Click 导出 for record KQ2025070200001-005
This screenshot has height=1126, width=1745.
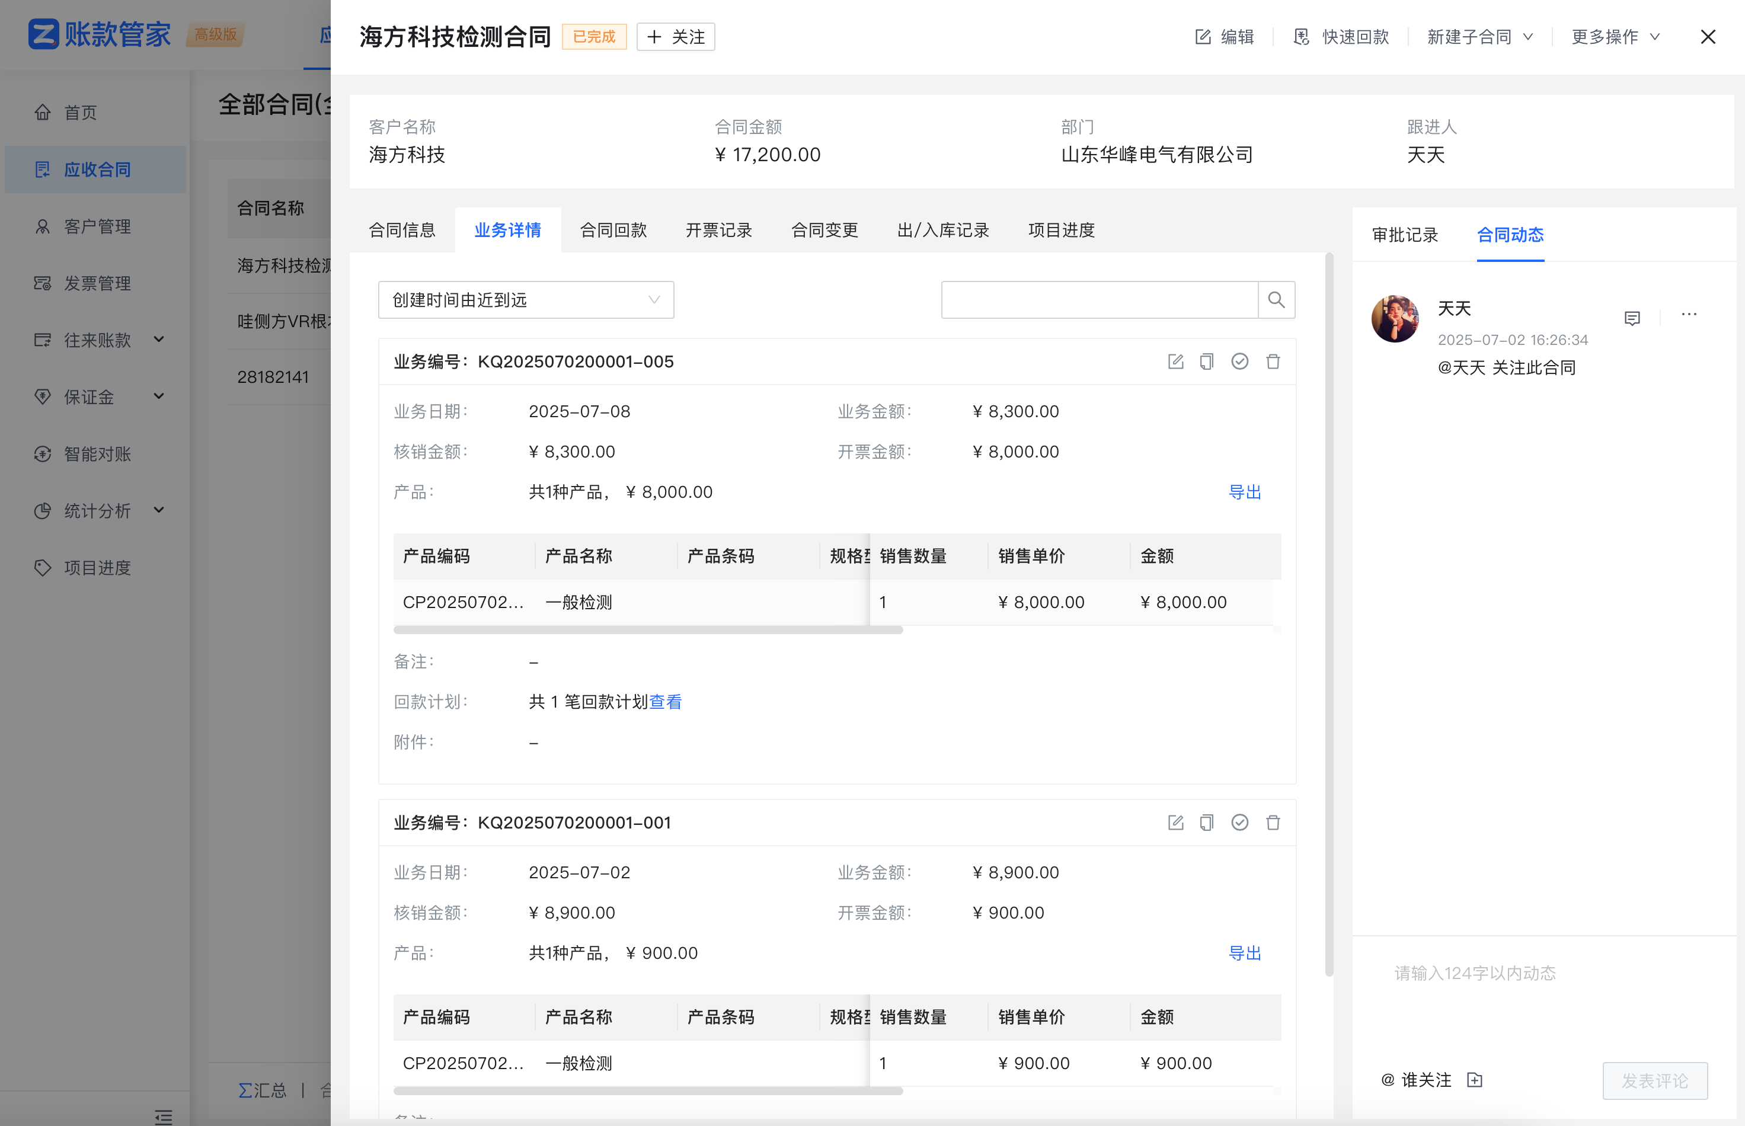coord(1245,492)
